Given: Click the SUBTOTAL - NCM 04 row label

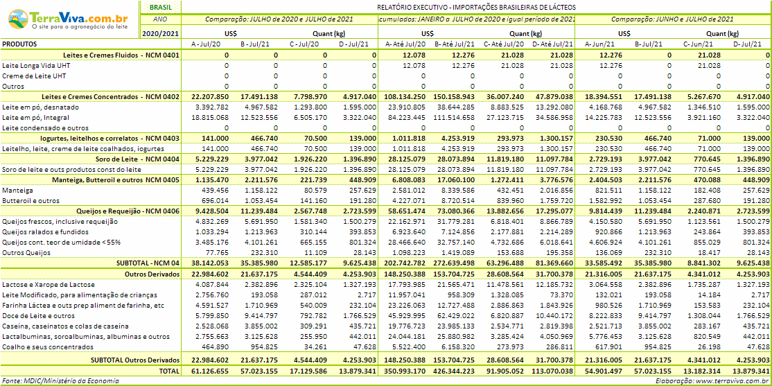Looking at the screenshot, I should pyautogui.click(x=148, y=263).
